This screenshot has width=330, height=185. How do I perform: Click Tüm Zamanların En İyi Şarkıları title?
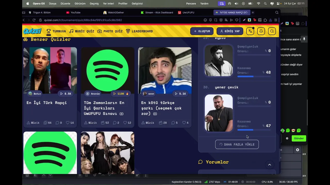point(104,108)
